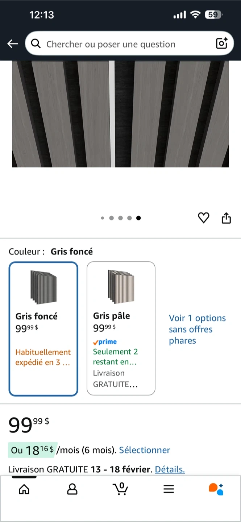Tap the Gris foncé panel thumbnail
Viewport: 241px width, 522px height.
coord(43,287)
